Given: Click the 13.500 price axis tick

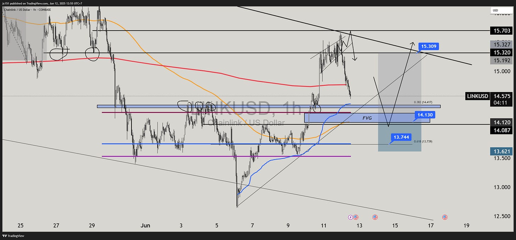Looking at the screenshot, I should tap(502, 158).
